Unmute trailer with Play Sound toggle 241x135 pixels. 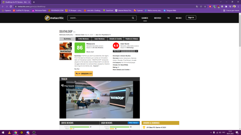tap(68, 86)
